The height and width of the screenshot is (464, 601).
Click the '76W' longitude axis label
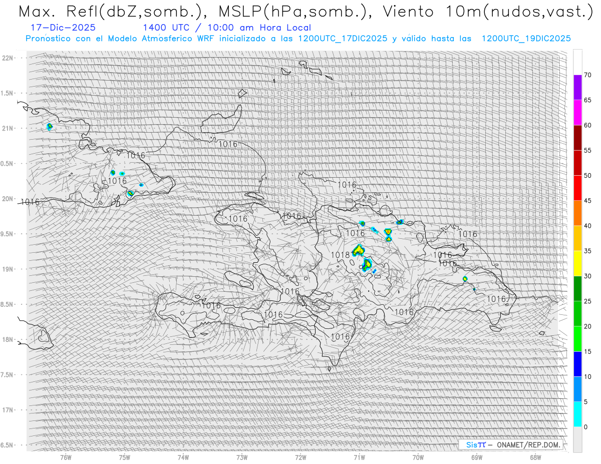click(66, 457)
